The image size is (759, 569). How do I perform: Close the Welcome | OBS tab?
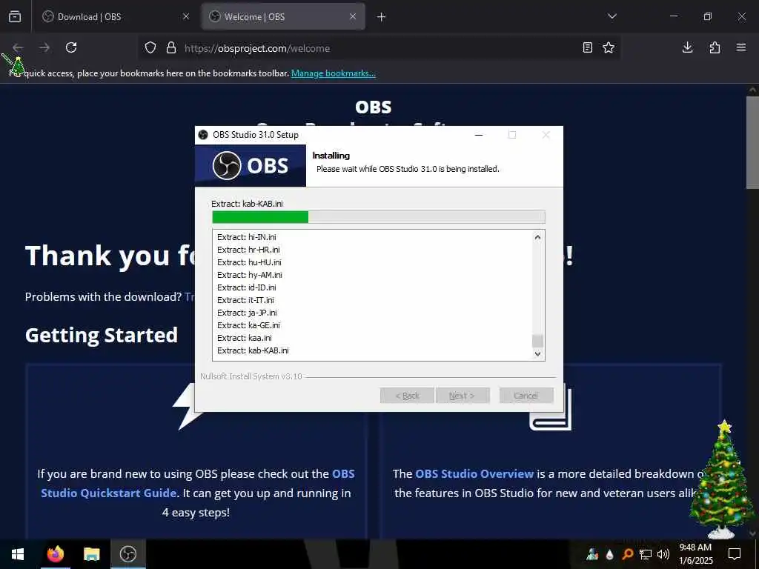tap(353, 16)
